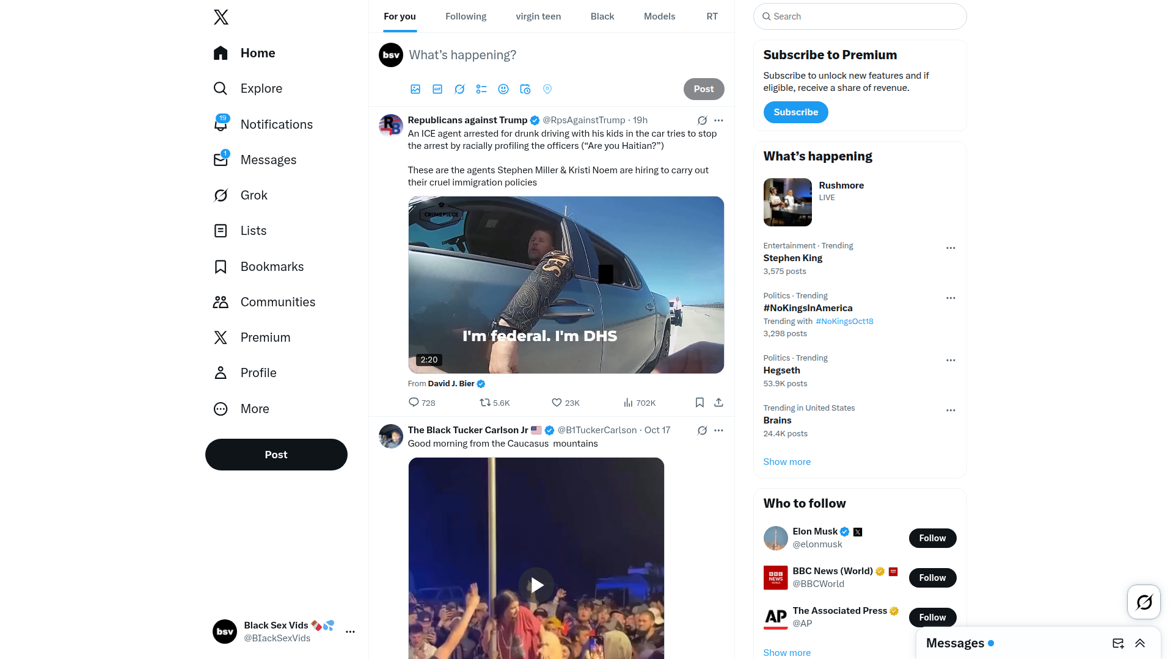
Task: Play the Caucasus mountains video
Action: (x=536, y=586)
